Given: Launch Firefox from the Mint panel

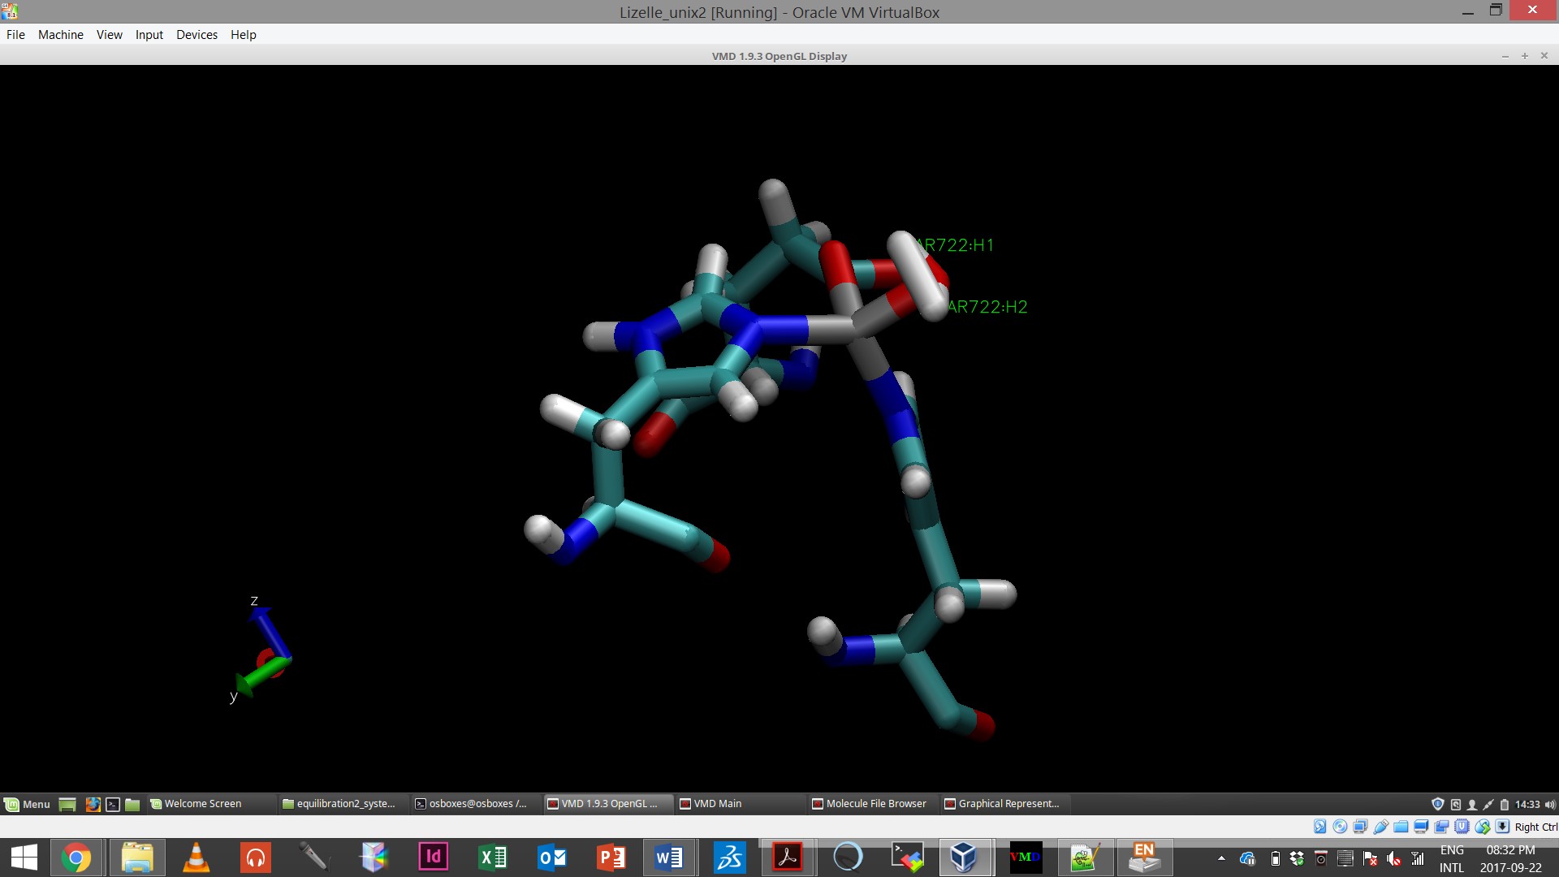Looking at the screenshot, I should (93, 804).
